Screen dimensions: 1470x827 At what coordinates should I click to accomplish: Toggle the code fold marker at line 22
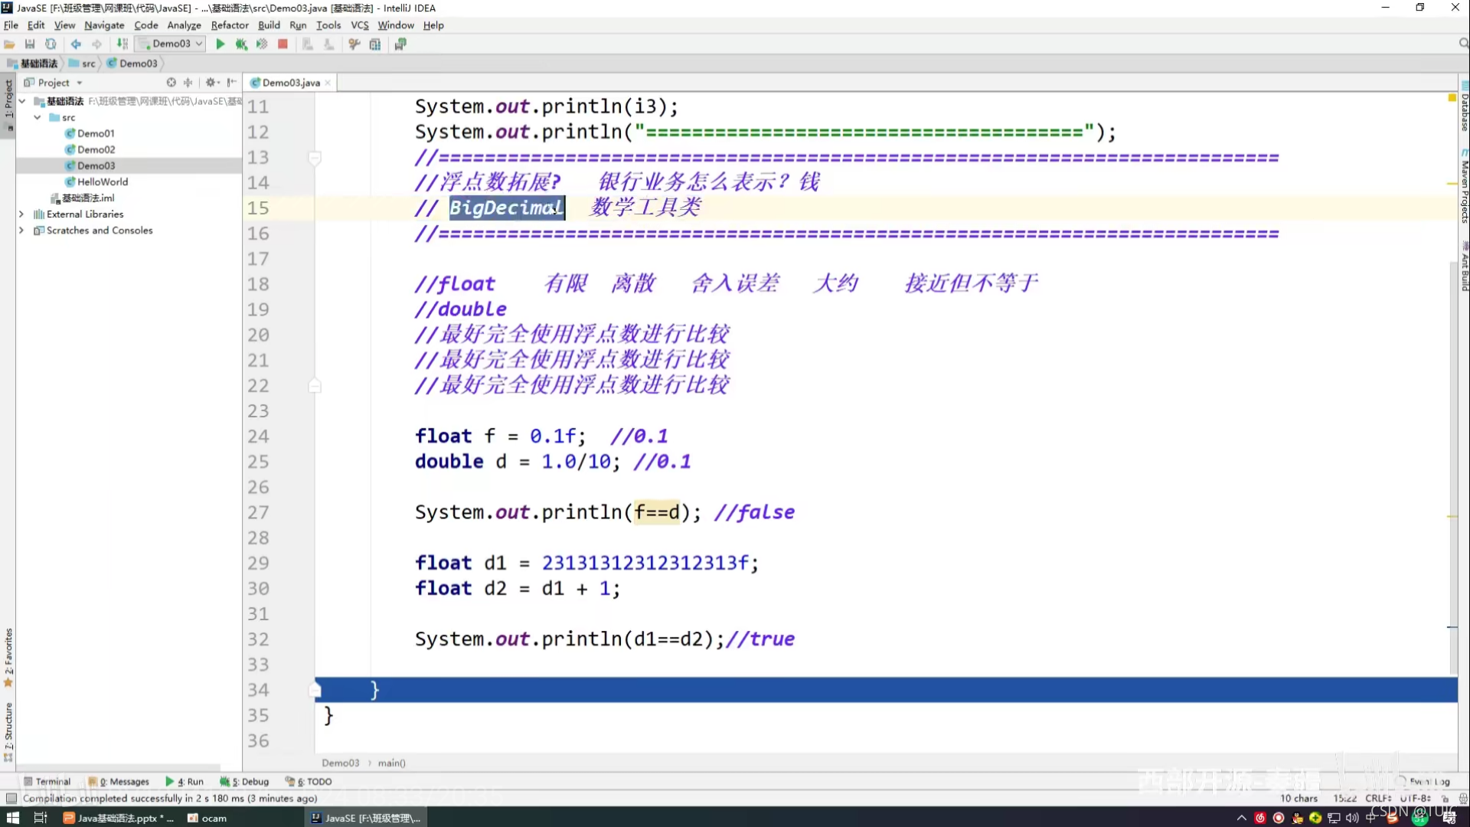(x=314, y=385)
